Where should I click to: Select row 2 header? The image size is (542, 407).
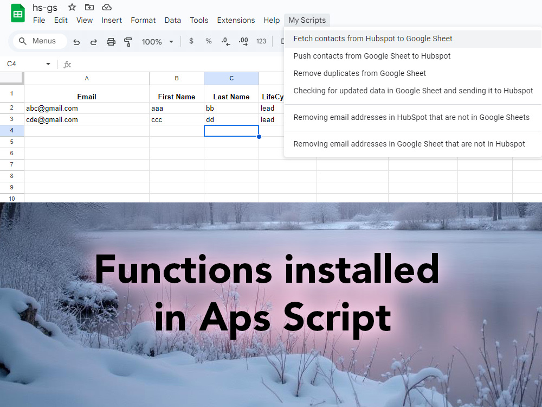(12, 108)
